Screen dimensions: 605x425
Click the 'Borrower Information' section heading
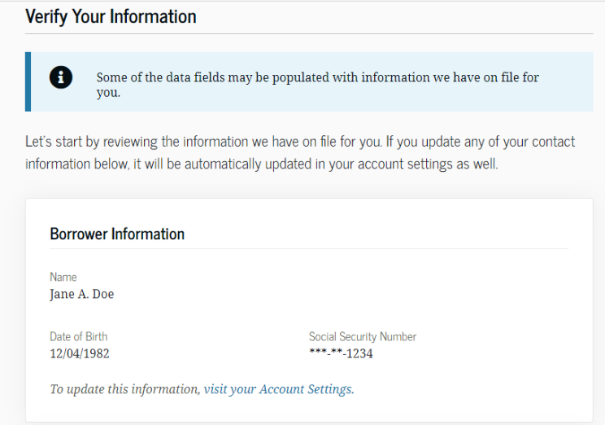coord(117,234)
